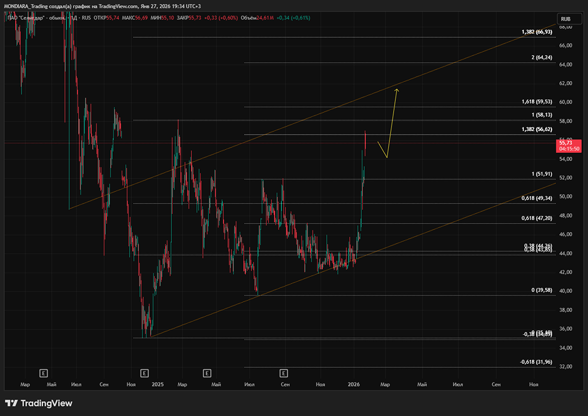
Task: Select the yellow forecast arrow tip
Action: click(397, 89)
